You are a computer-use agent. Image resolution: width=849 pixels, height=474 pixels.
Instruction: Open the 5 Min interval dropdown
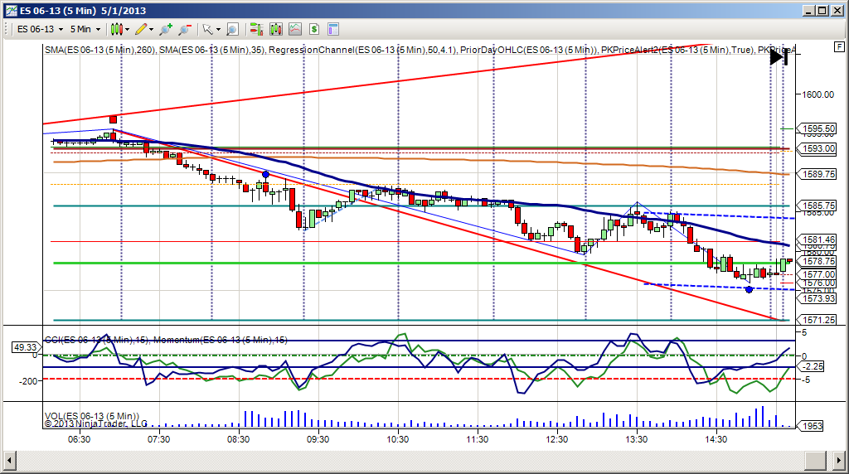(85, 29)
